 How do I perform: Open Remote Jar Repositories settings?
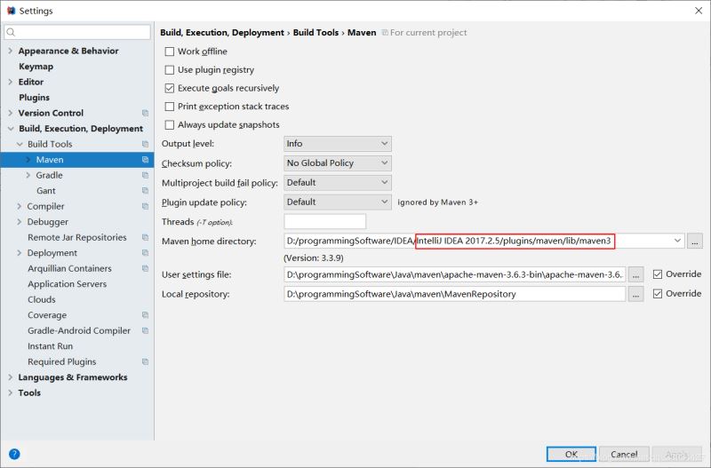tap(77, 237)
